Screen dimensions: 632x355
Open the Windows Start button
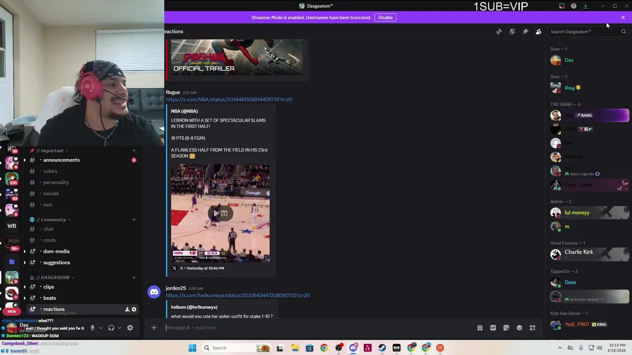coord(192,348)
